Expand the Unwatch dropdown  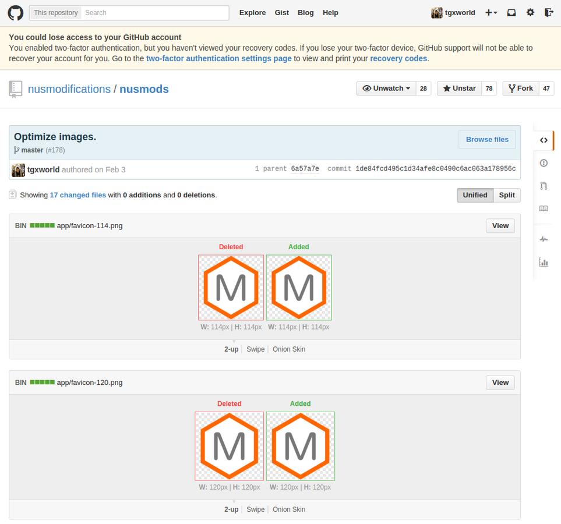click(x=386, y=88)
